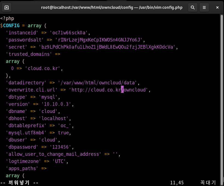Viewport: 224px width, 186px height.
Task: Click the 'oc_' prefix value
Action: click(x=65, y=126)
